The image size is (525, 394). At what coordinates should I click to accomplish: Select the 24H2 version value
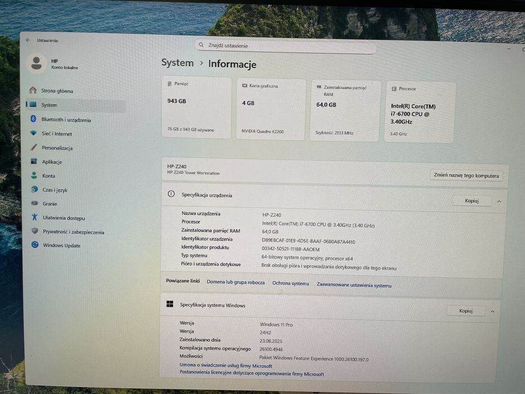[265, 333]
